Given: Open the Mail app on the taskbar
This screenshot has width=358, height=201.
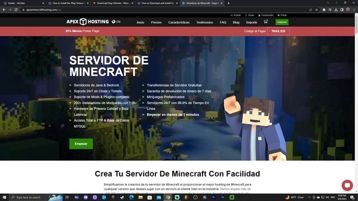Looking at the screenshot, I should (x=159, y=197).
